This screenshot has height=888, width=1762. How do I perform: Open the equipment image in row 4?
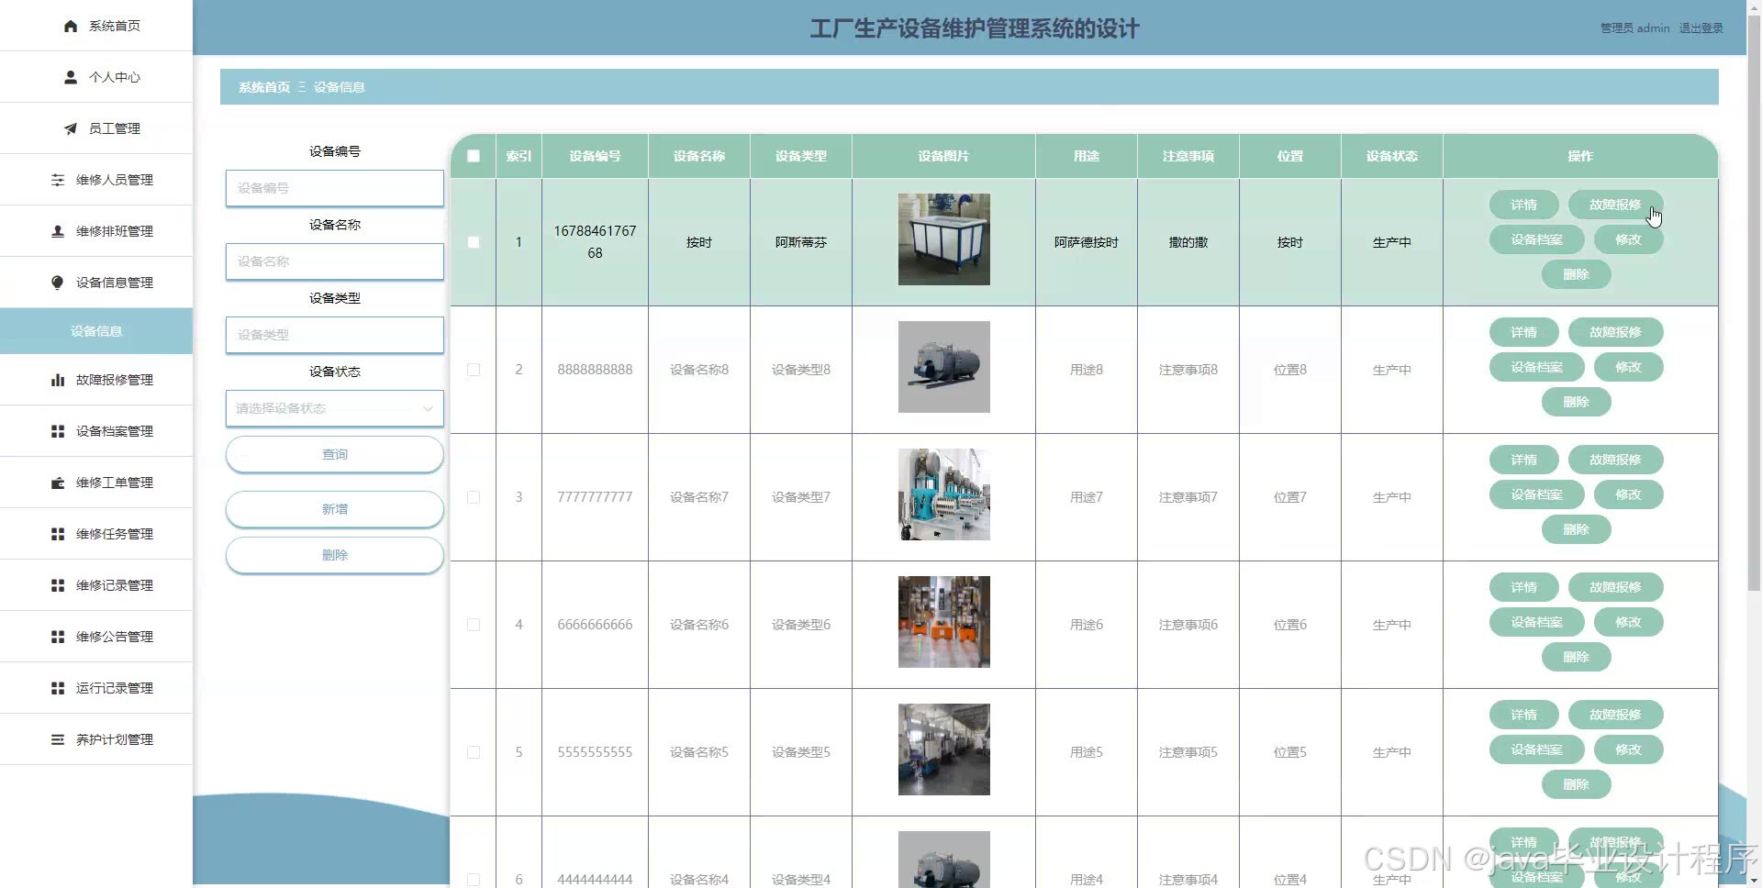pos(943,622)
